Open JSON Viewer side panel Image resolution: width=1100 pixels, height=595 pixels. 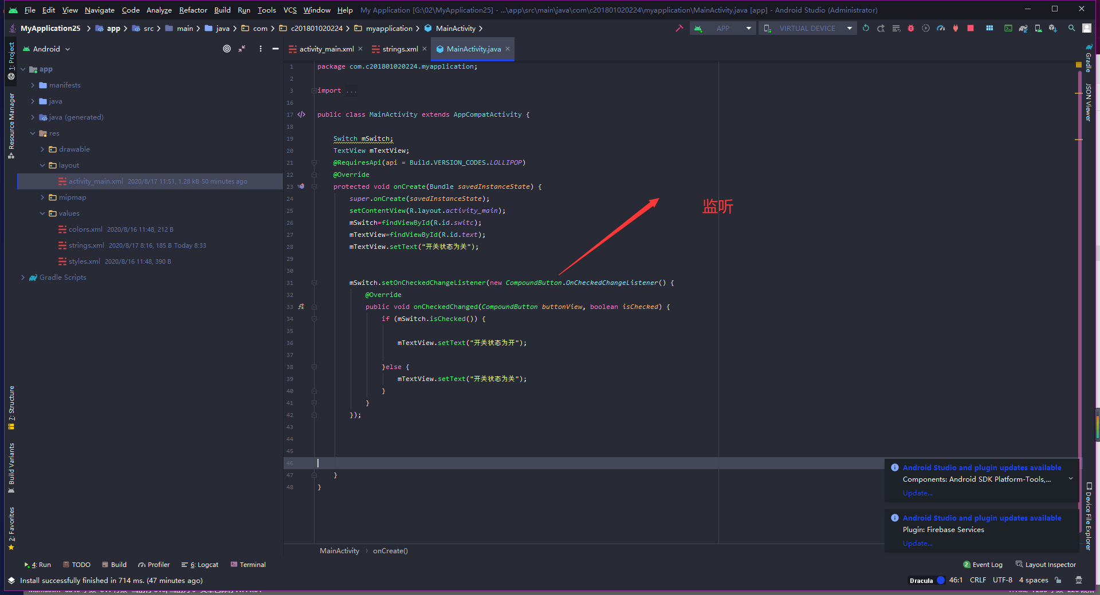click(x=1089, y=102)
